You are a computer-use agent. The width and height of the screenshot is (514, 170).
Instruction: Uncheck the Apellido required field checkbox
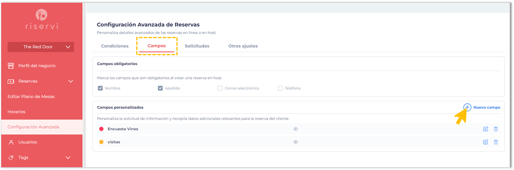[x=160, y=88]
